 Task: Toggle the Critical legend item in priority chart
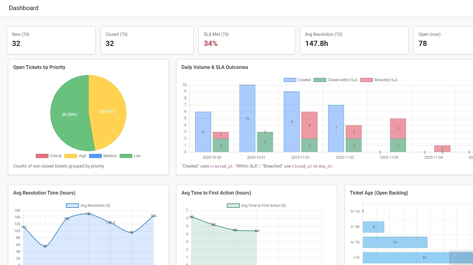coord(49,156)
